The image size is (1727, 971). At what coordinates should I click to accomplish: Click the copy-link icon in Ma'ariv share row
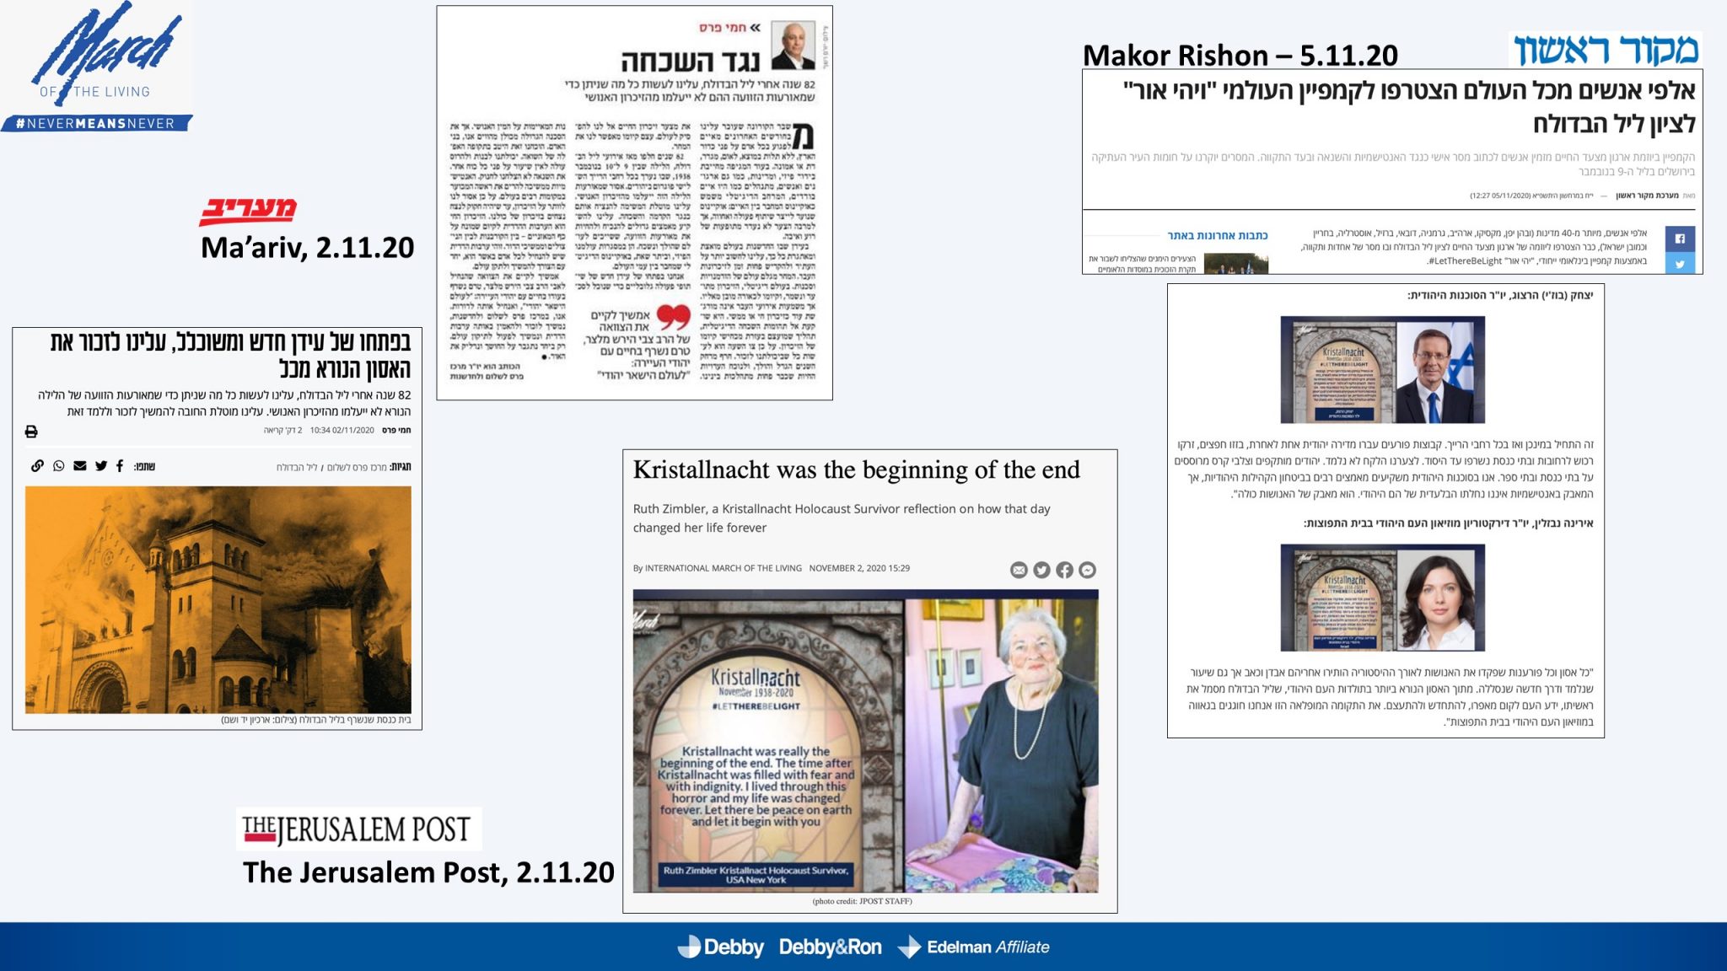pos(37,465)
